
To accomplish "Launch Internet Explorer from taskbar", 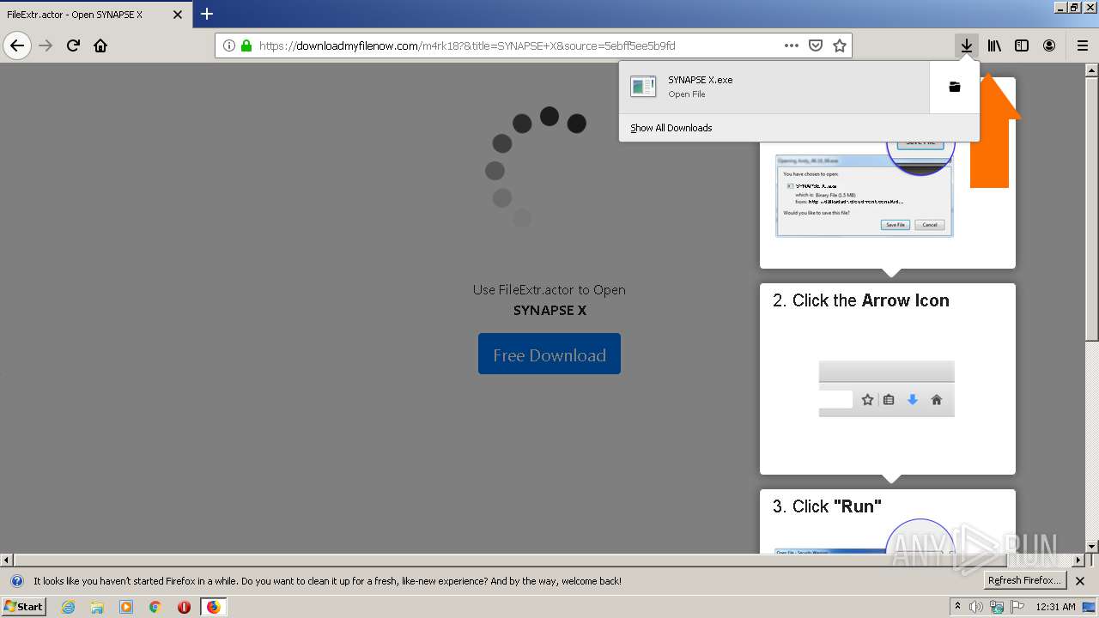I will pyautogui.click(x=68, y=607).
